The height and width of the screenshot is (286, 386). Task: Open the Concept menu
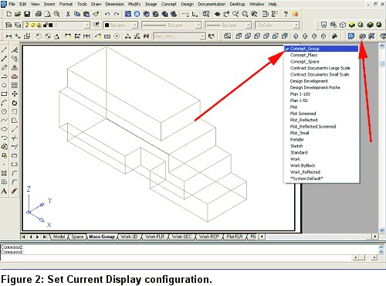point(169,4)
